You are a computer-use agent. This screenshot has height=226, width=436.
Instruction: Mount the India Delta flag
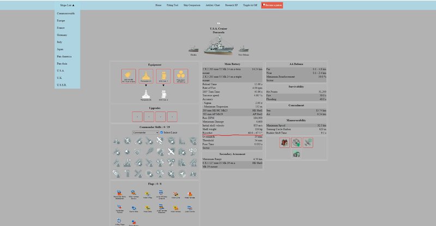tap(147, 209)
